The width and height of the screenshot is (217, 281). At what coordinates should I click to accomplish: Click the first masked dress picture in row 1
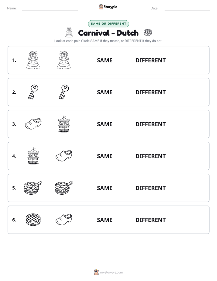tap(33, 60)
